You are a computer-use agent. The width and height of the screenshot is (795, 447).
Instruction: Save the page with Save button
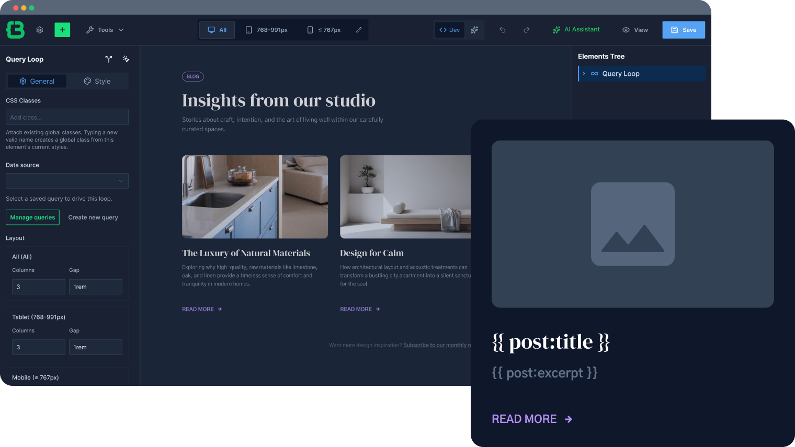point(684,30)
